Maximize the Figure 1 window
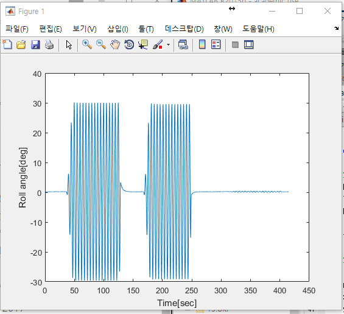The width and height of the screenshot is (344, 314). 300,11
